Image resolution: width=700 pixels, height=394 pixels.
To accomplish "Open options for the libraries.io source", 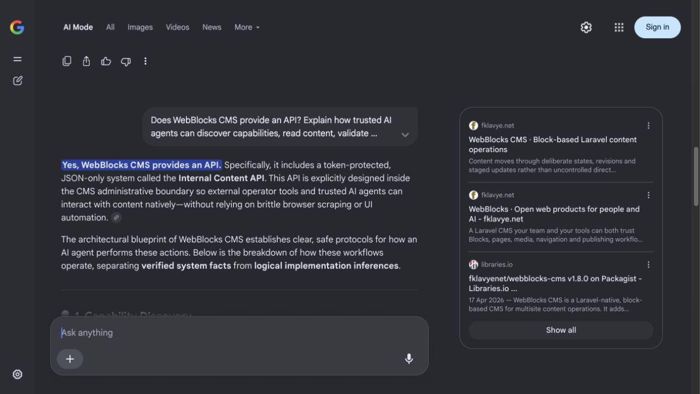I will [x=649, y=265].
